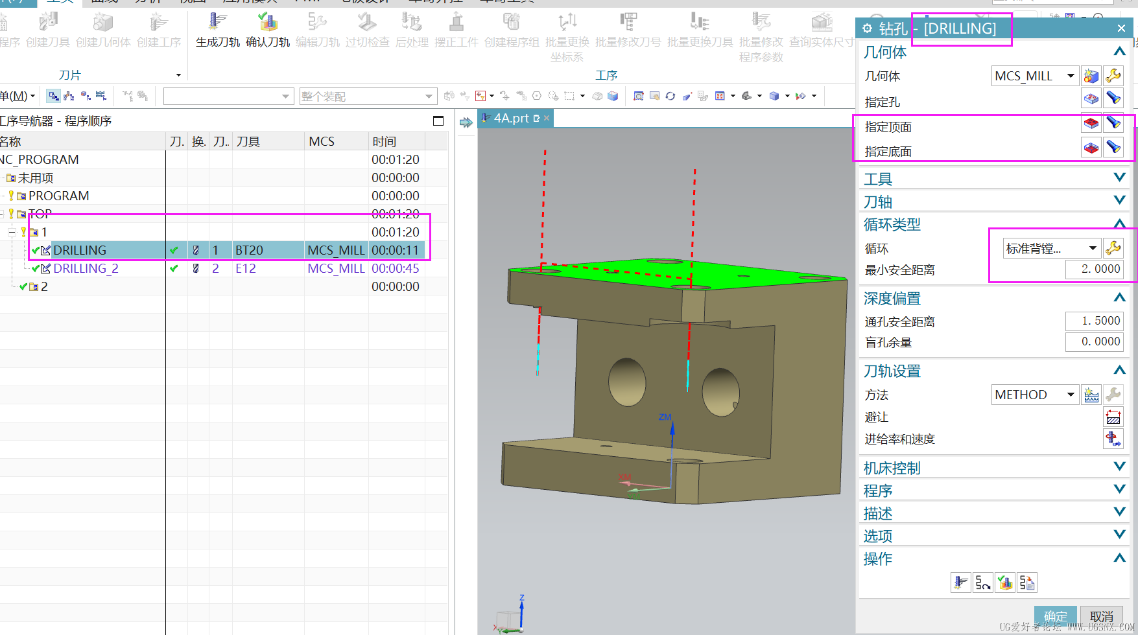Click the 取消 button
1138x635 pixels.
[x=1102, y=616]
